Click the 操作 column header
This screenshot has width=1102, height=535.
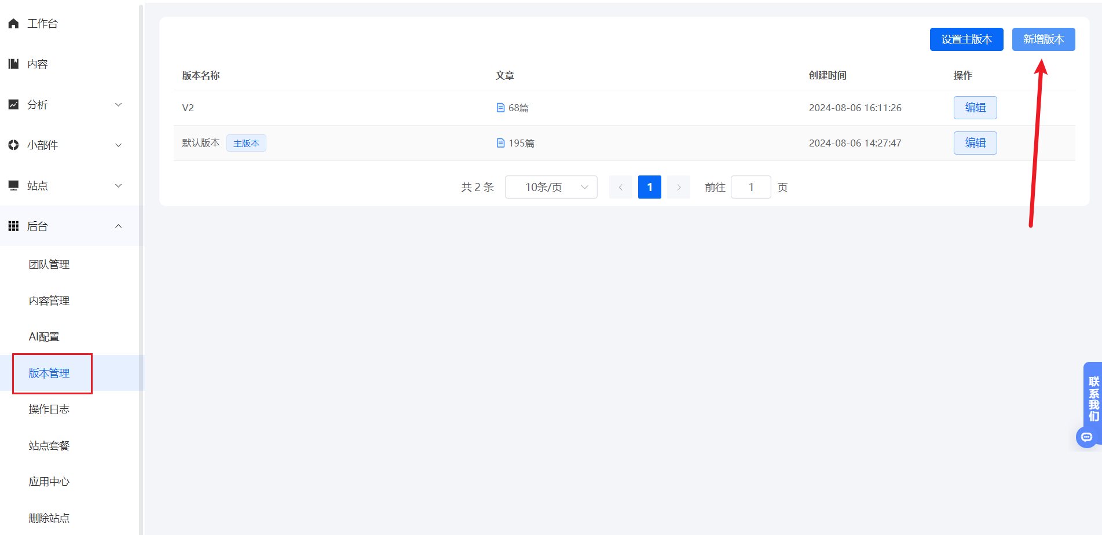click(963, 75)
